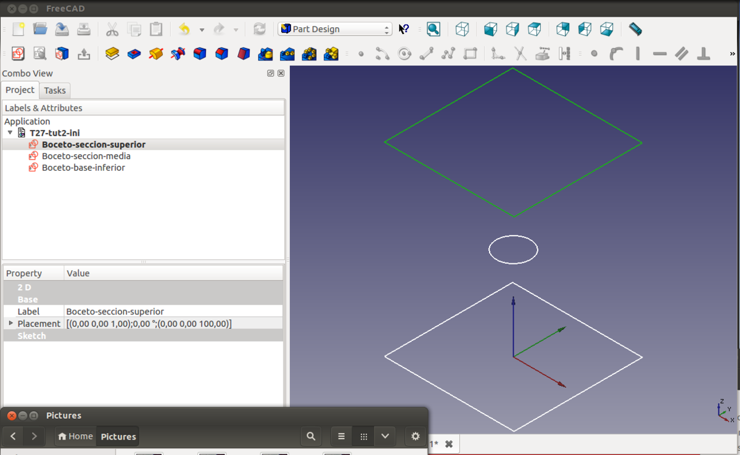
Task: Click the Pad extrusion tool icon
Action: click(x=112, y=54)
